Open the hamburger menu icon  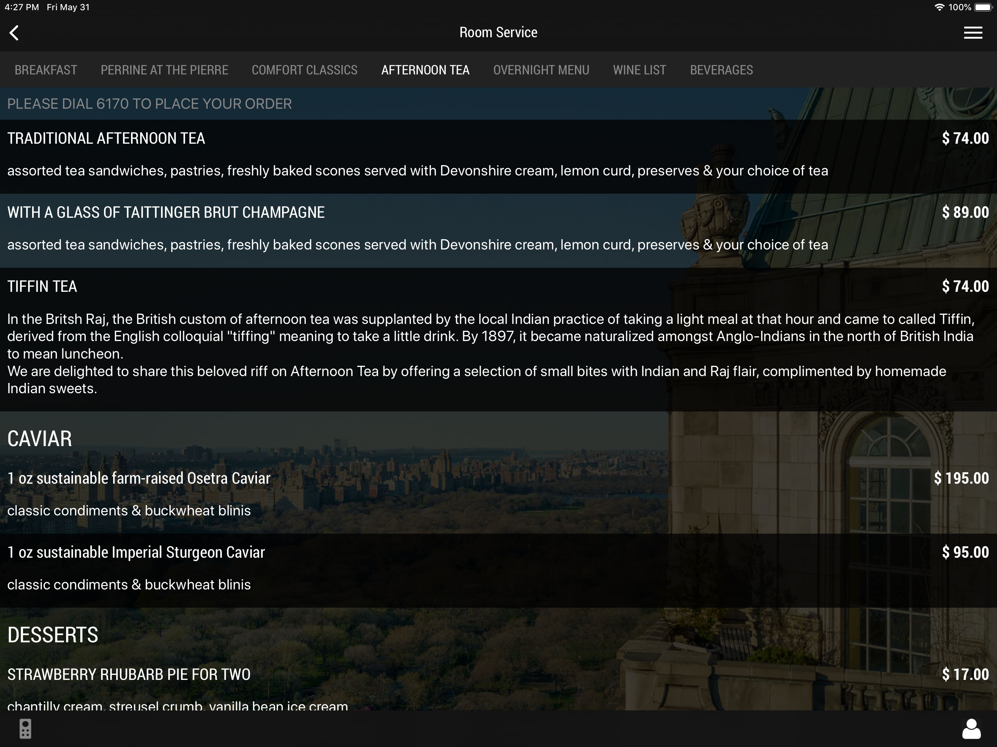[973, 32]
